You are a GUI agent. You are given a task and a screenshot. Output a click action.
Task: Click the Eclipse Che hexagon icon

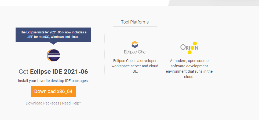pyautogui.click(x=135, y=44)
